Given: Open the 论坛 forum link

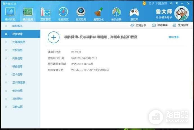Looking at the screenshot, I should coord(151,3).
